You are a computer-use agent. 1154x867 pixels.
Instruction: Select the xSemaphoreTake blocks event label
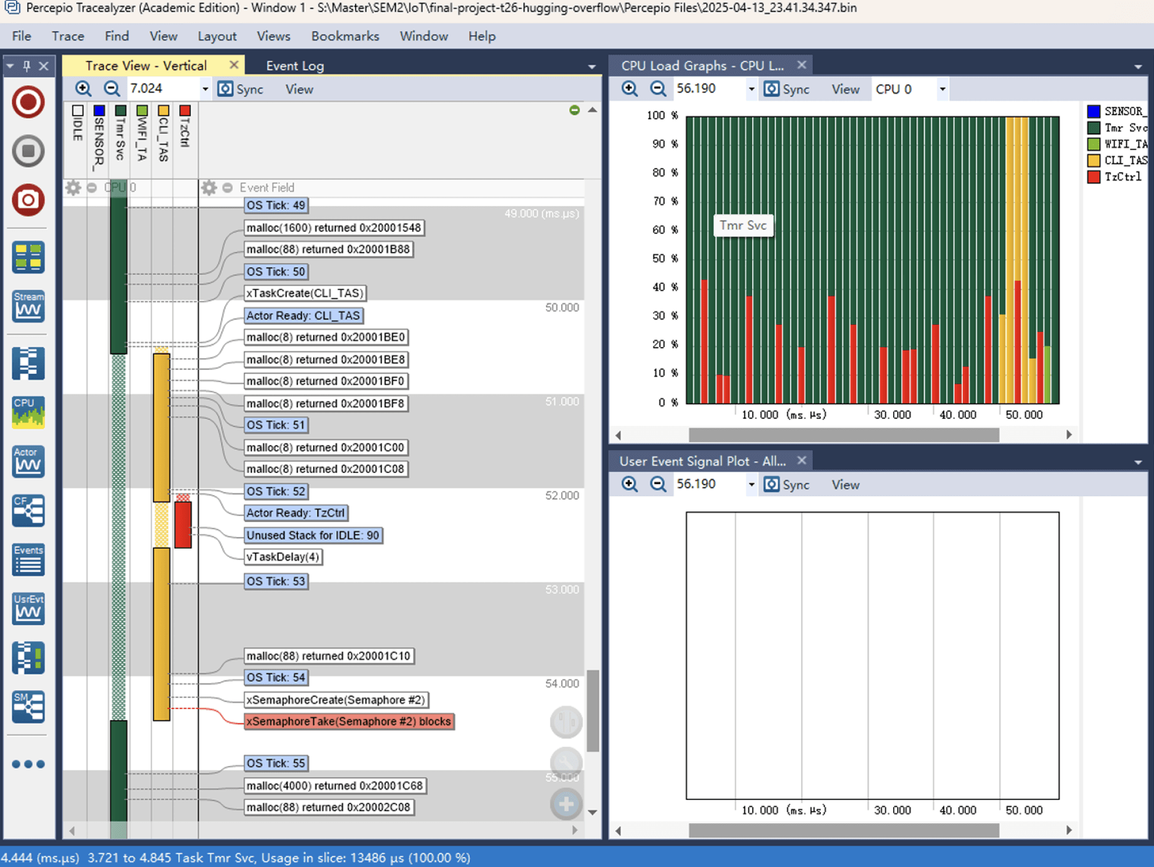coord(348,721)
